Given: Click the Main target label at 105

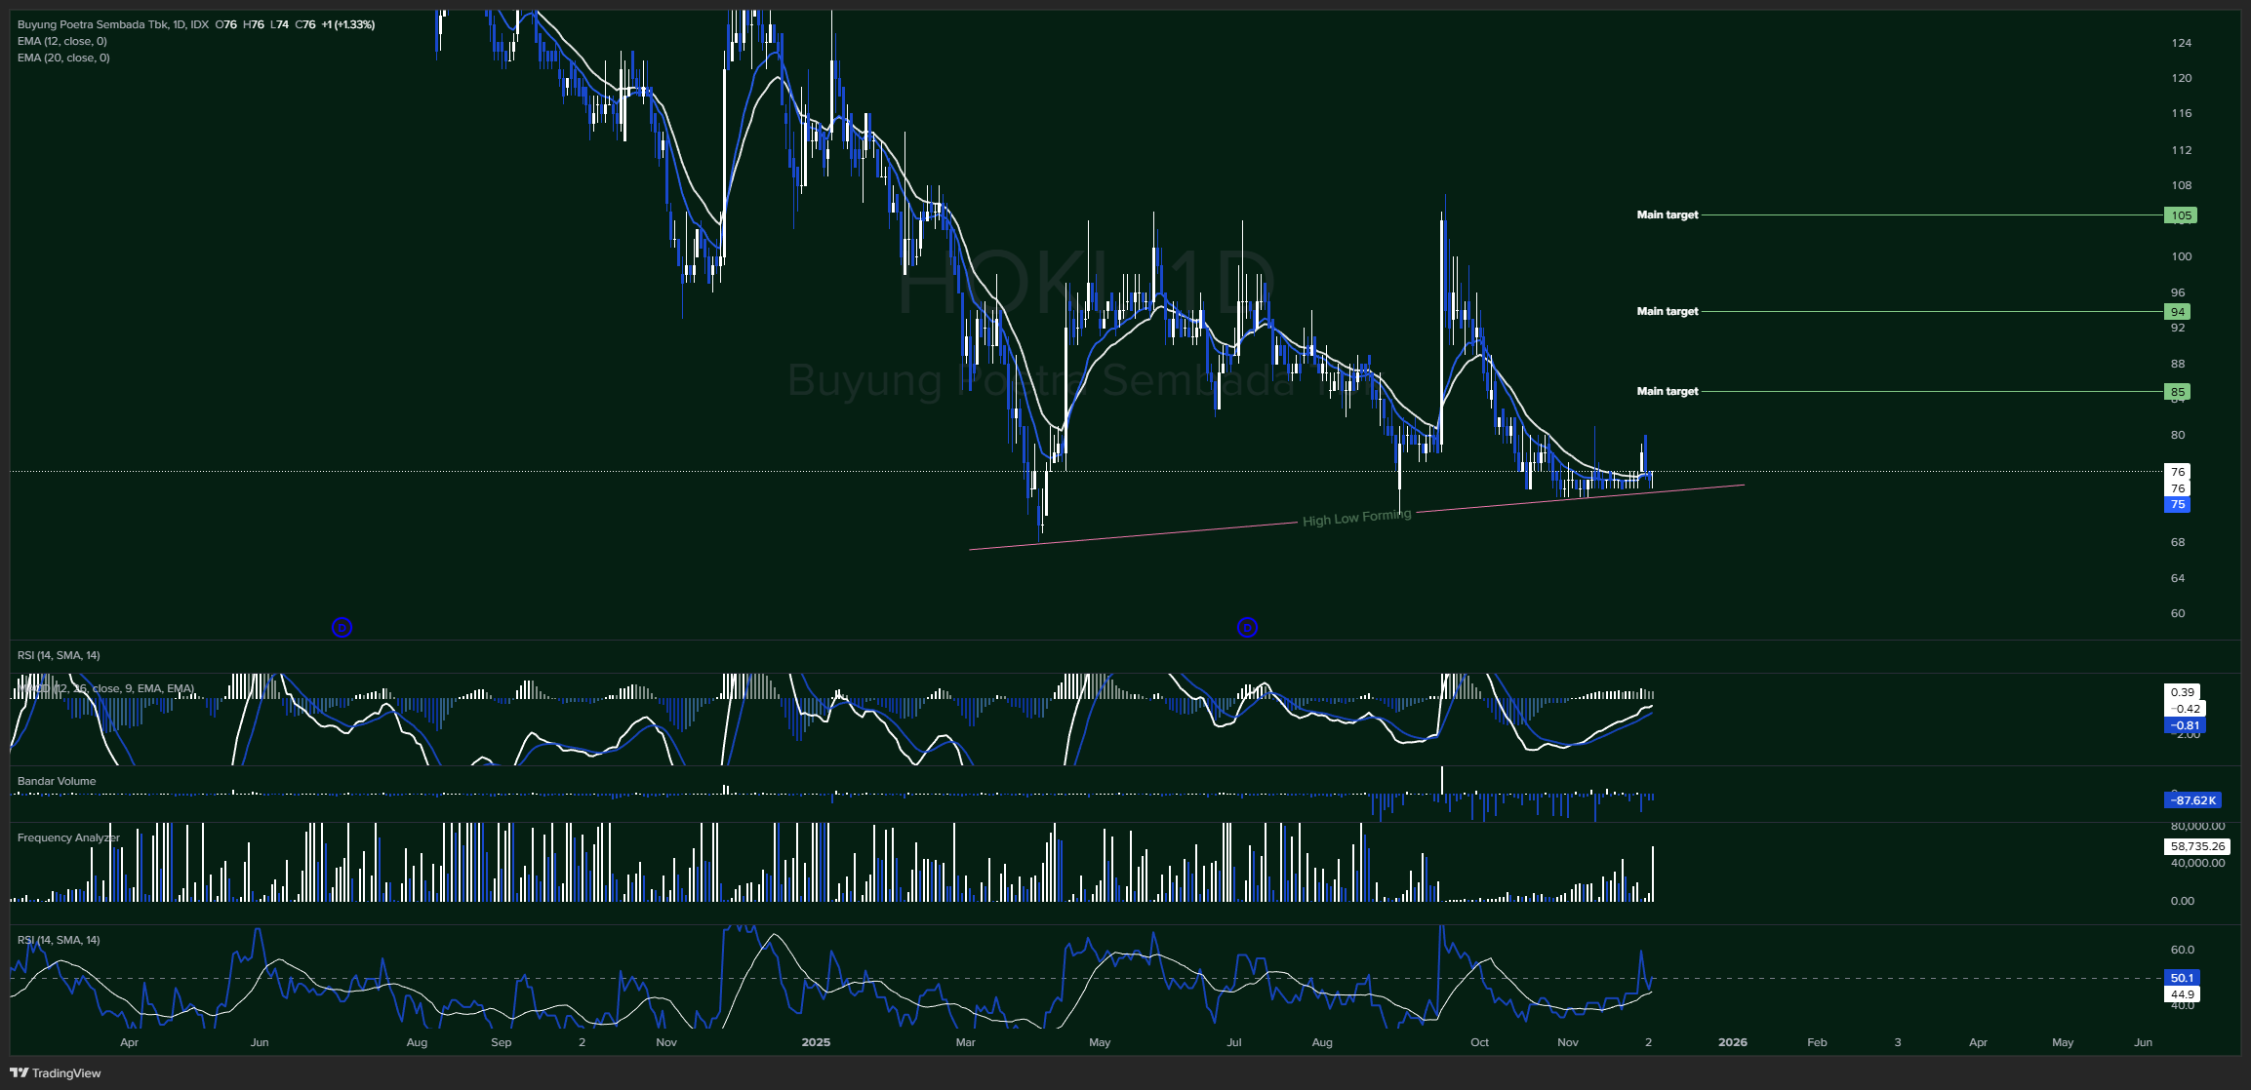Looking at the screenshot, I should click(1667, 214).
